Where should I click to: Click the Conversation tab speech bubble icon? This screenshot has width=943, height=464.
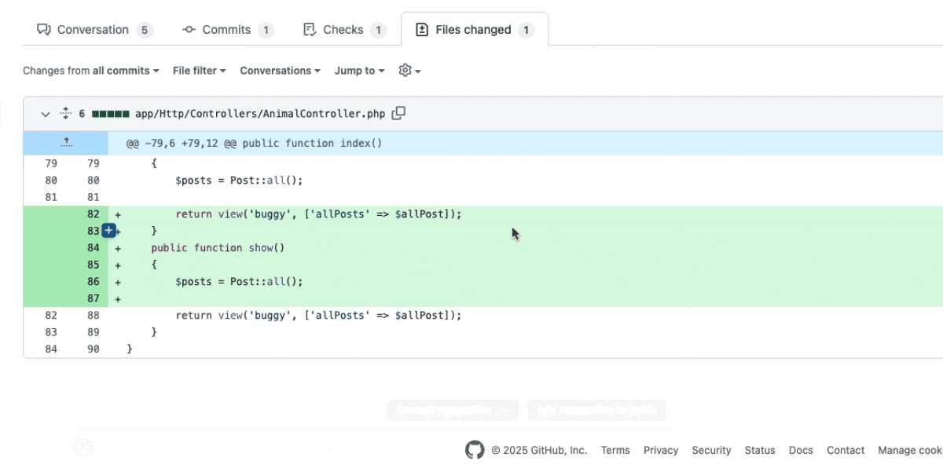(x=44, y=30)
